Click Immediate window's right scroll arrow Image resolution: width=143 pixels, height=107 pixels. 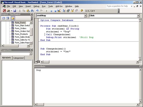coord(138,104)
